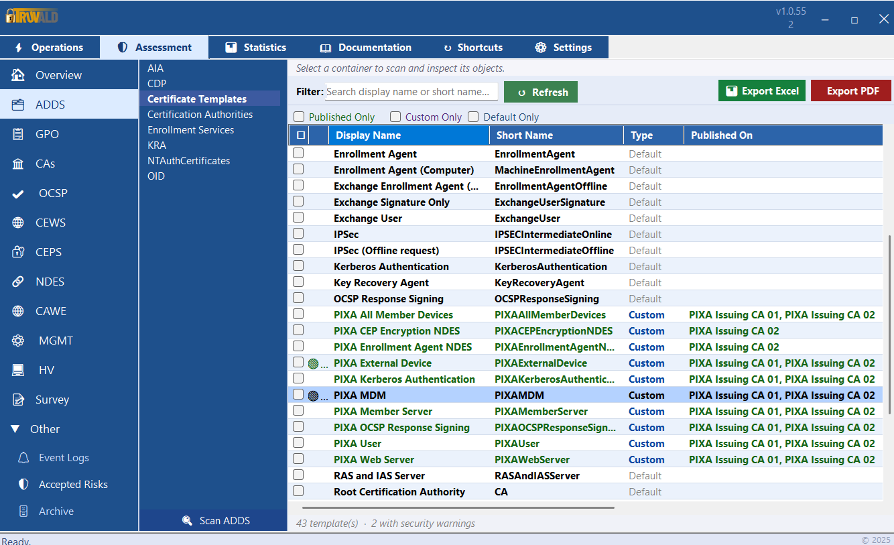Open the Documentation tab

click(366, 48)
